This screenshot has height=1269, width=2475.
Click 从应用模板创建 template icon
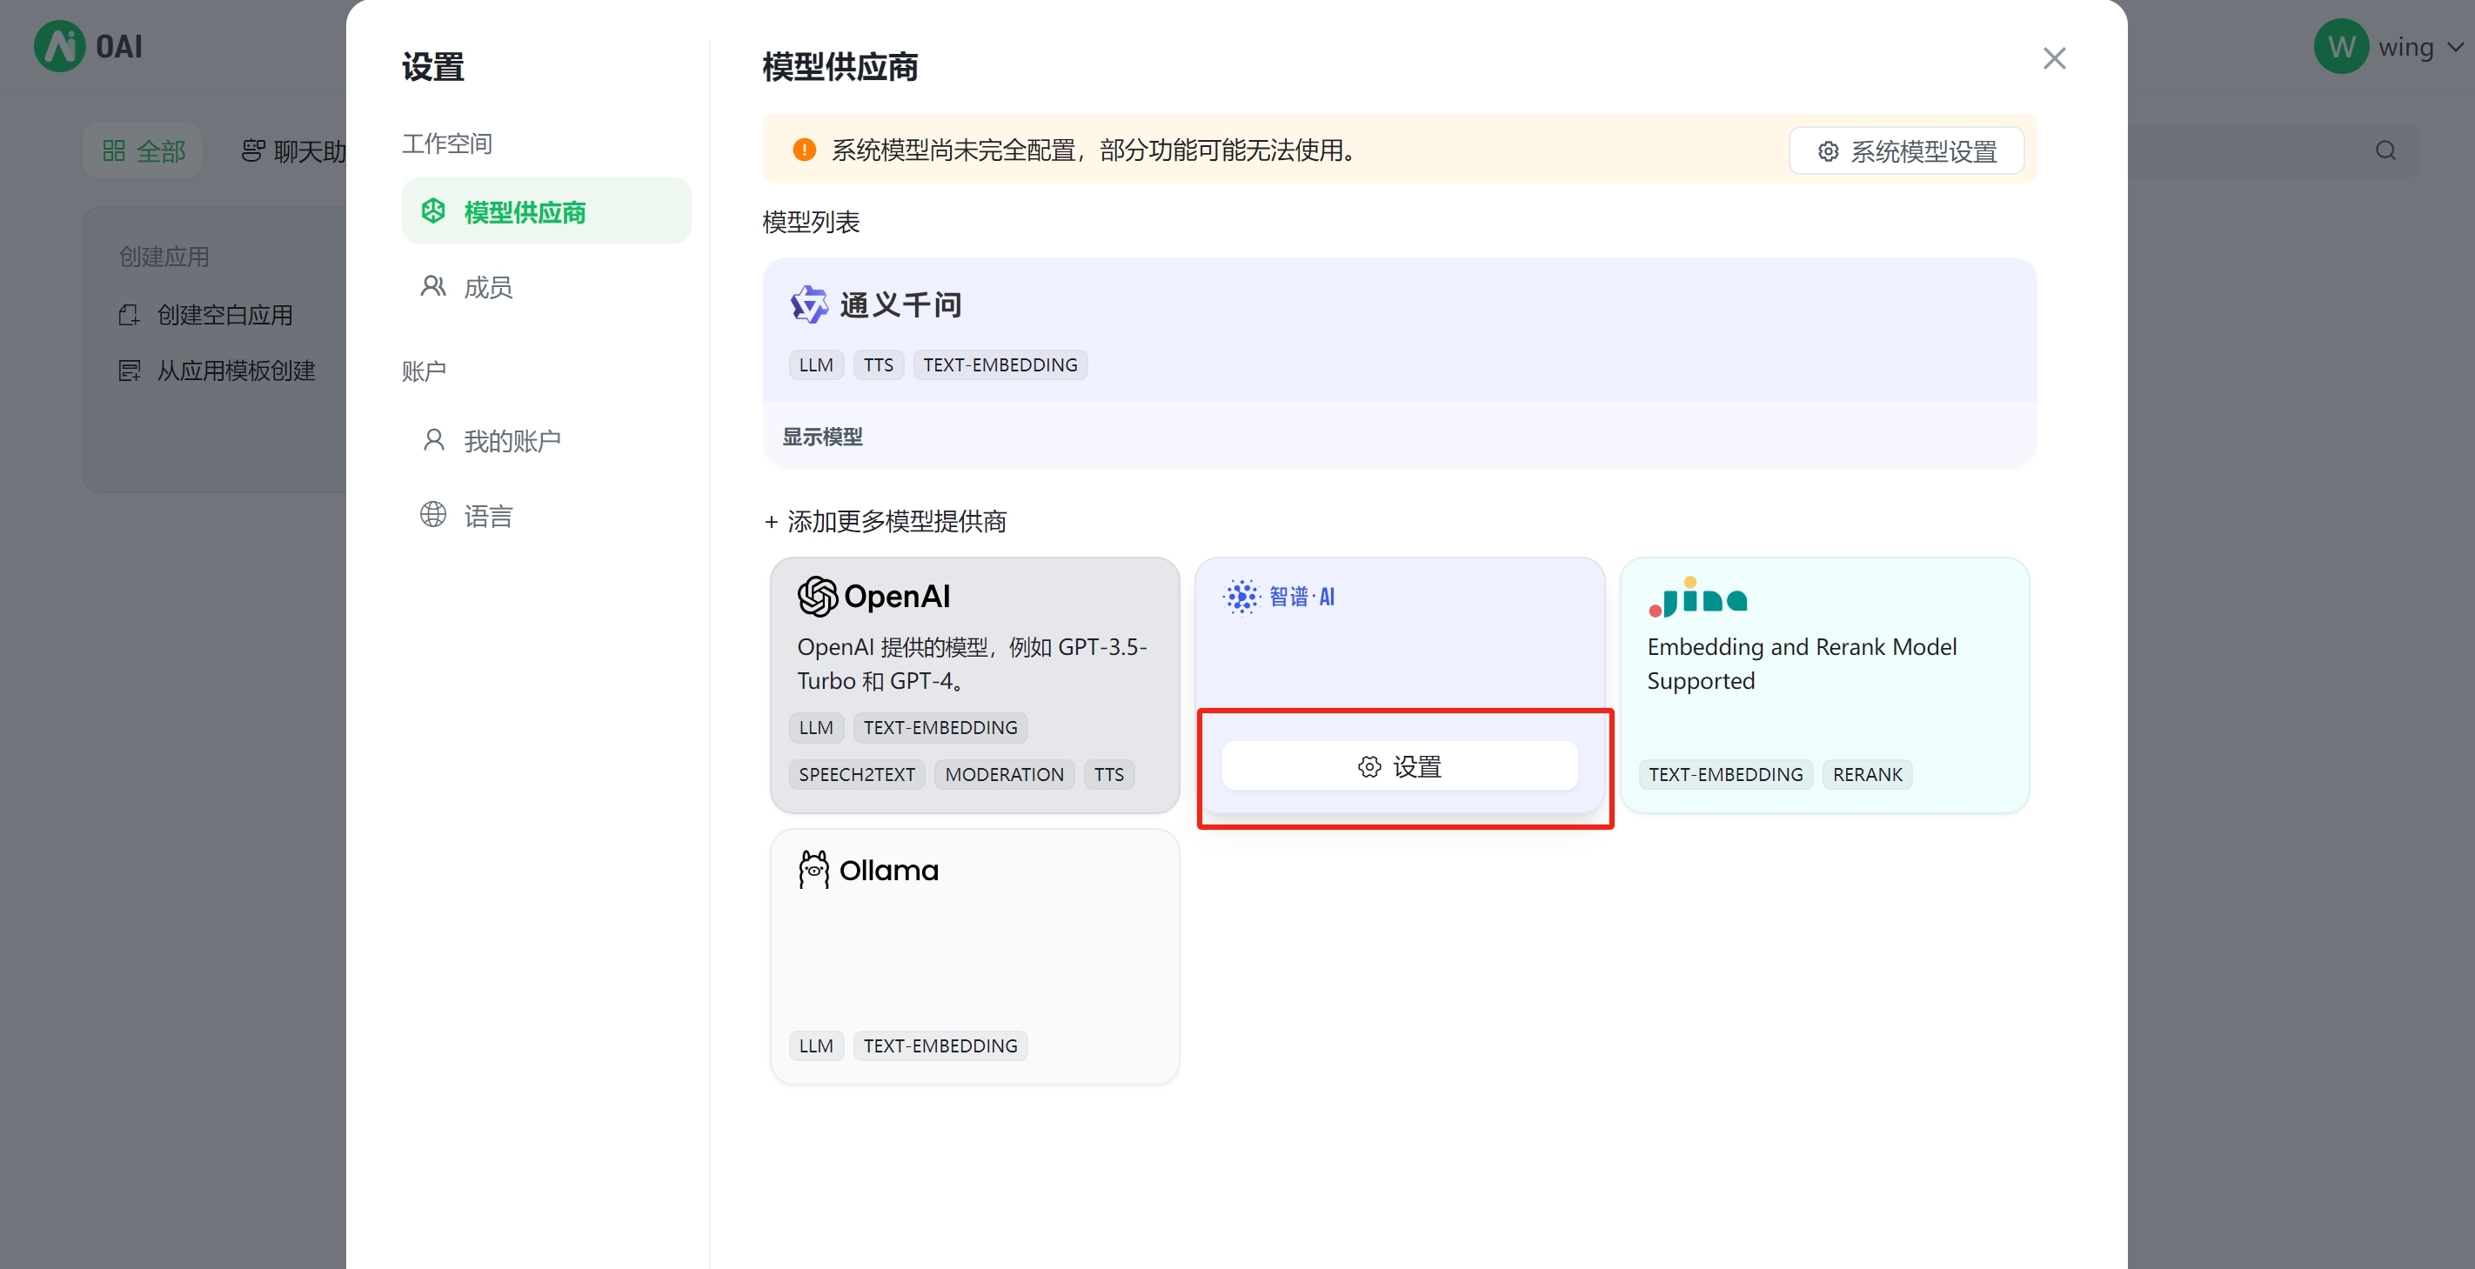coord(129,371)
